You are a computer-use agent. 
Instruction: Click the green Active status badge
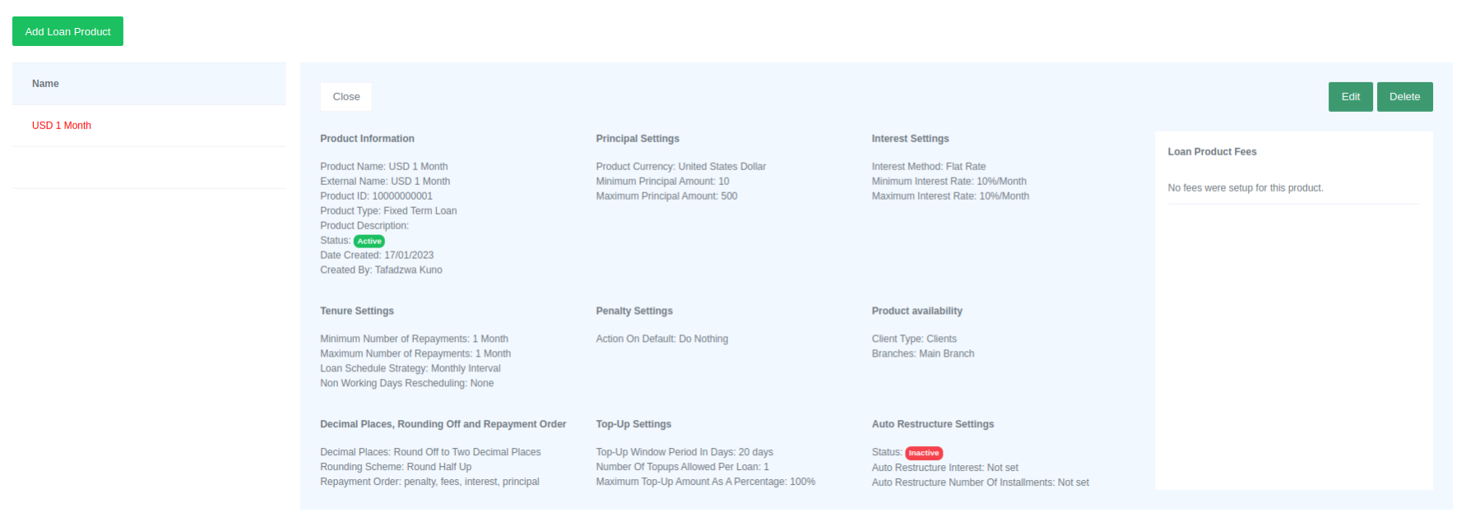(369, 241)
